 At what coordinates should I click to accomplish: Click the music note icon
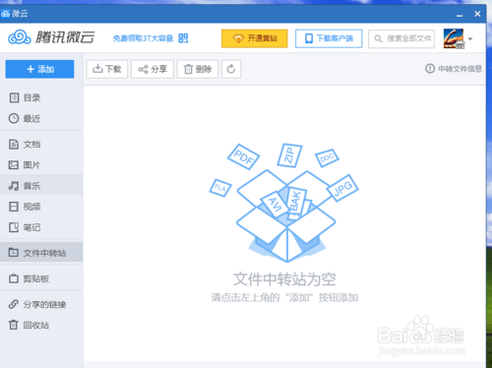pyautogui.click(x=14, y=186)
